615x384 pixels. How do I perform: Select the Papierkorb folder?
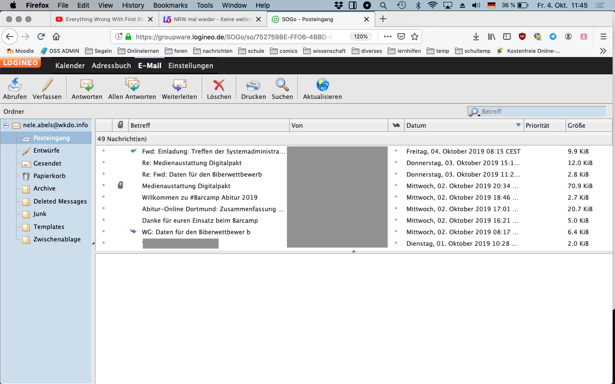pos(49,176)
